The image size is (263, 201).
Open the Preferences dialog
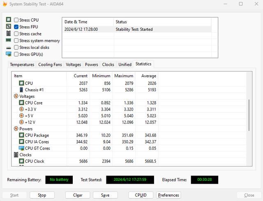click(x=168, y=195)
